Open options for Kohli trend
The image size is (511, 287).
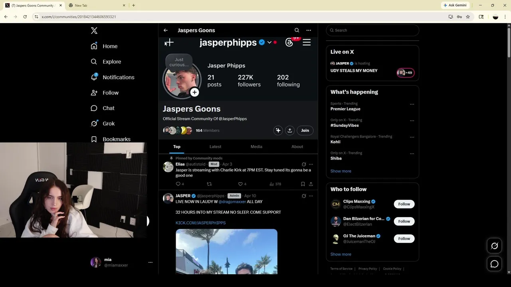[412, 137]
